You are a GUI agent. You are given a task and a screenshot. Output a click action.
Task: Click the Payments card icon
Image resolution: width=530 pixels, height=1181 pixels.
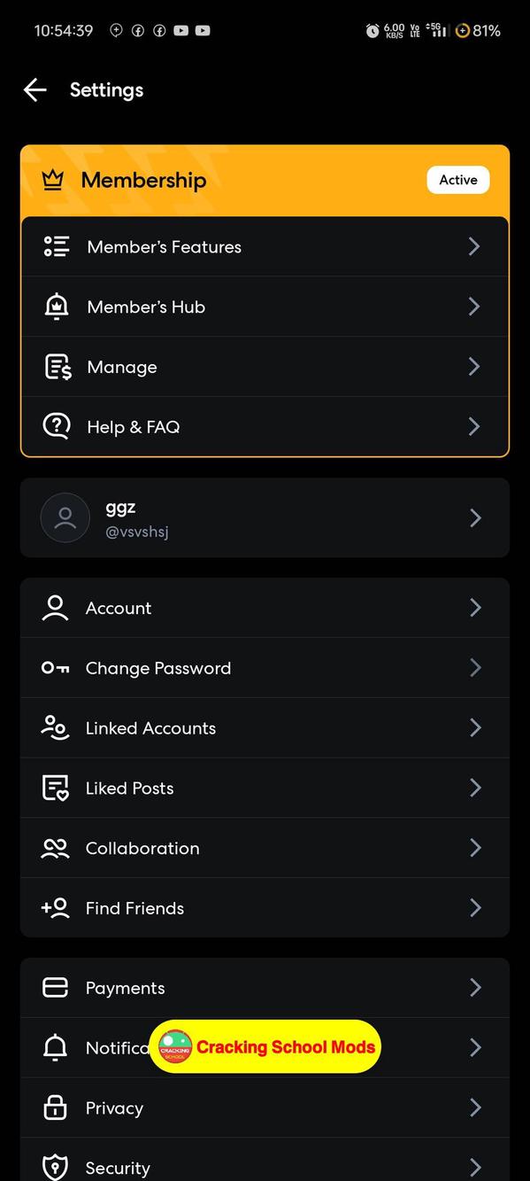[55, 987]
